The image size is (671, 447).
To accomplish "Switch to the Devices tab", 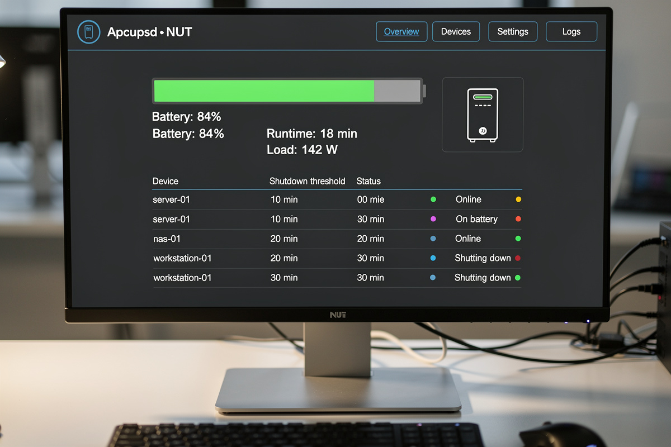I will click(456, 31).
